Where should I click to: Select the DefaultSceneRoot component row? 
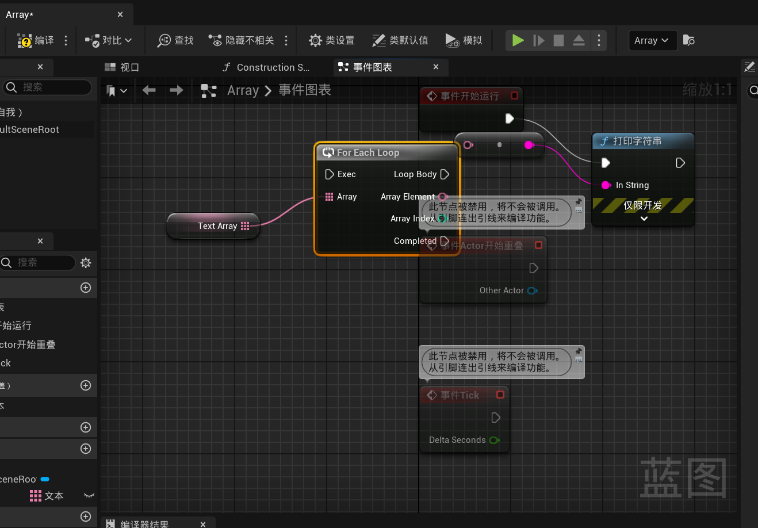coord(47,129)
